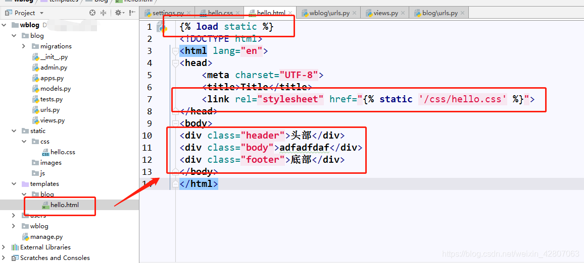Close the hello.html tab
This screenshot has width=584, height=263.
click(x=290, y=13)
